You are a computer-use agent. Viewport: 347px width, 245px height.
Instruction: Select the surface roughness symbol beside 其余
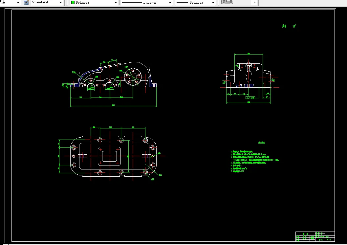click(x=294, y=26)
